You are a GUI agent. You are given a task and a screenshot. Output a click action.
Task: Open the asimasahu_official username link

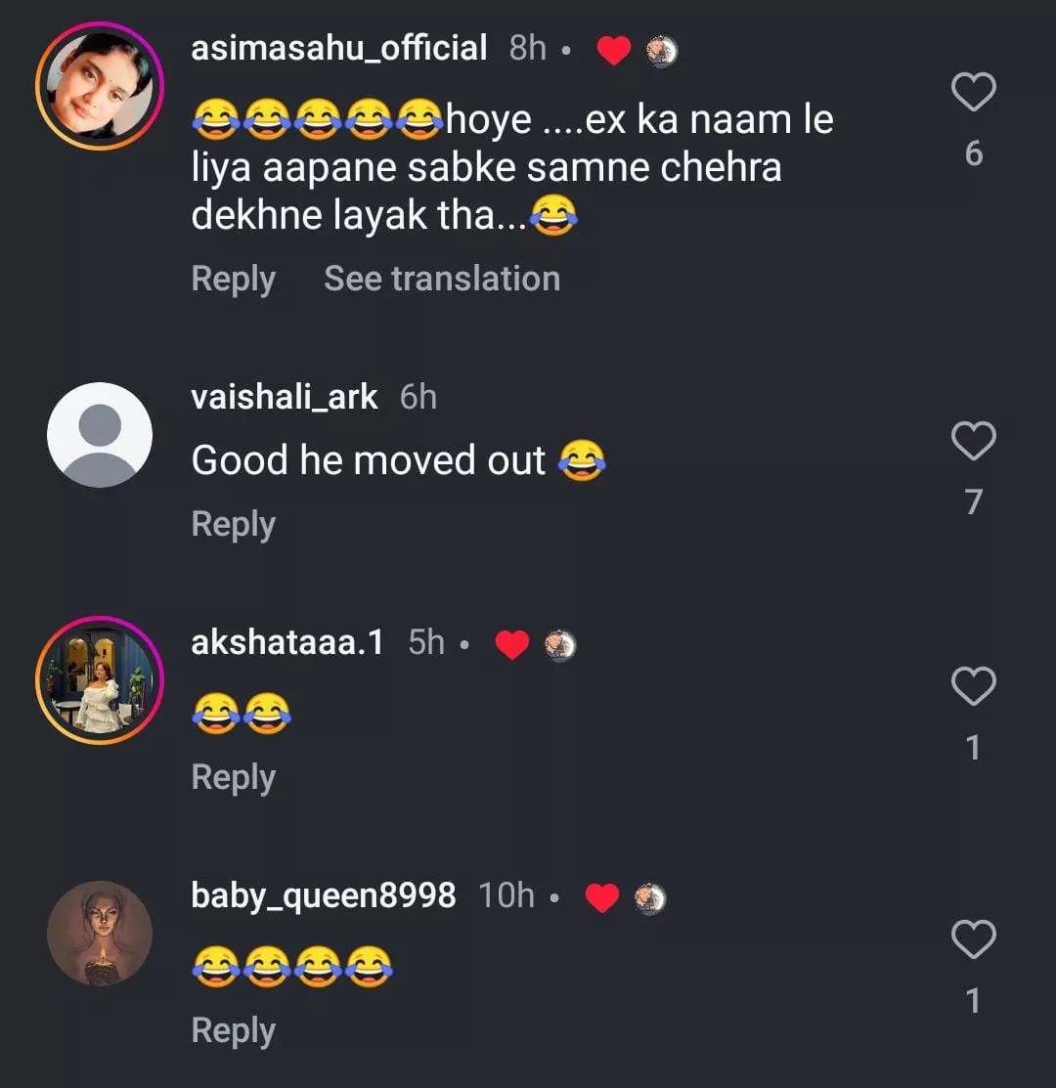(x=338, y=48)
